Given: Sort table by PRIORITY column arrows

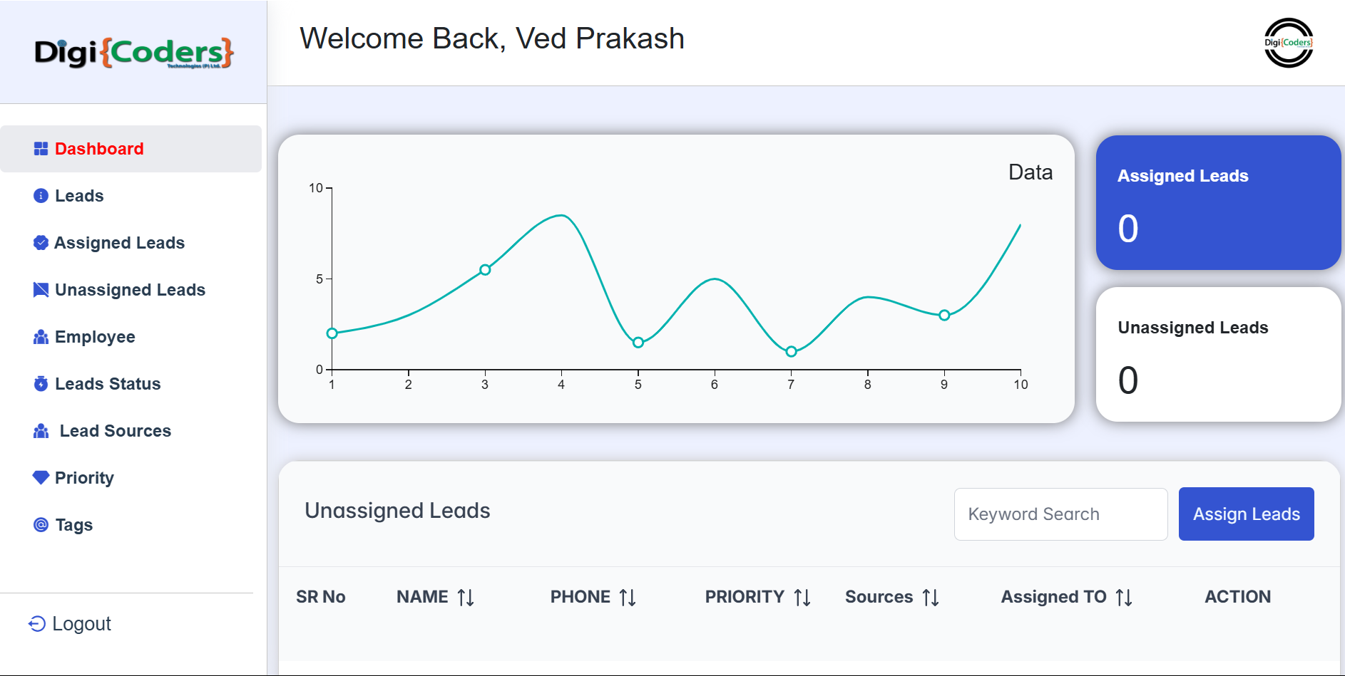Looking at the screenshot, I should [x=802, y=598].
